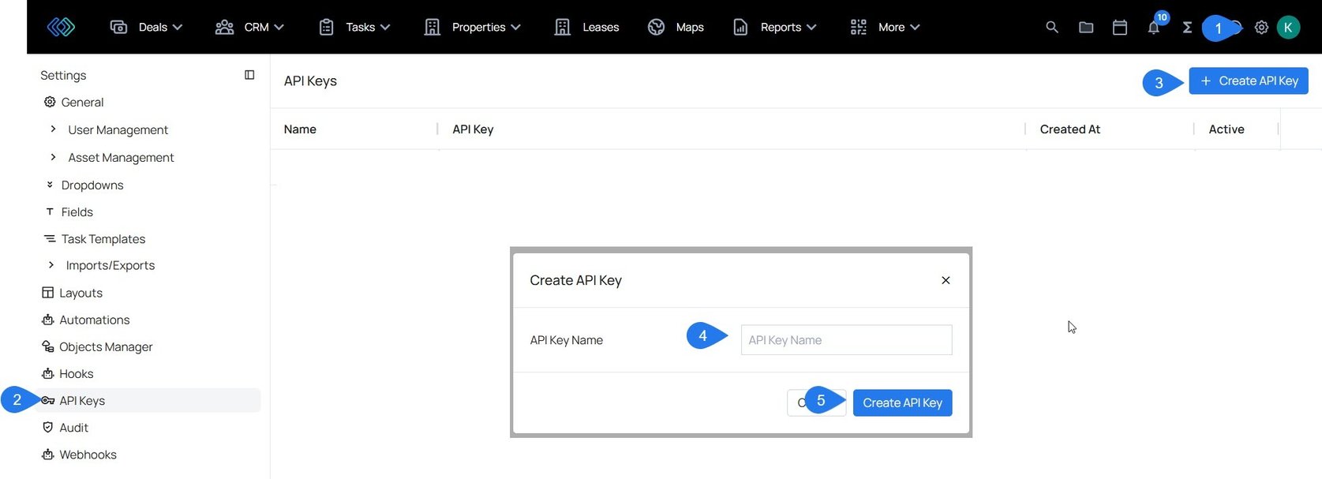Image resolution: width=1322 pixels, height=479 pixels.
Task: Click the Layouts grid icon
Action: tap(47, 293)
